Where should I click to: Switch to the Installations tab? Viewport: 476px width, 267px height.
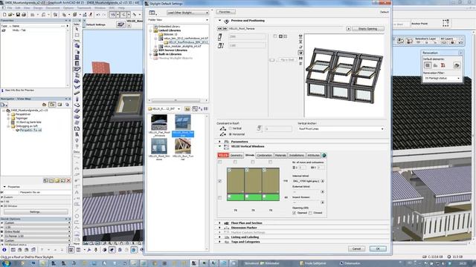tap(297, 155)
